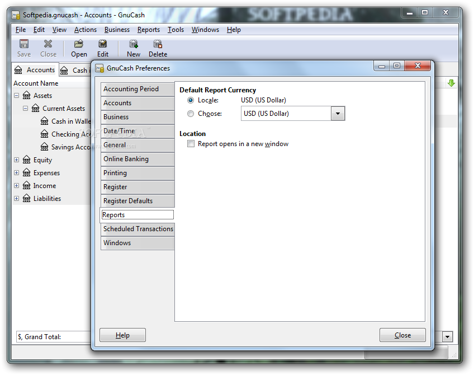The height and width of the screenshot is (375, 474).
Task: Open the Grand Total summary dropdown arrow
Action: [447, 336]
